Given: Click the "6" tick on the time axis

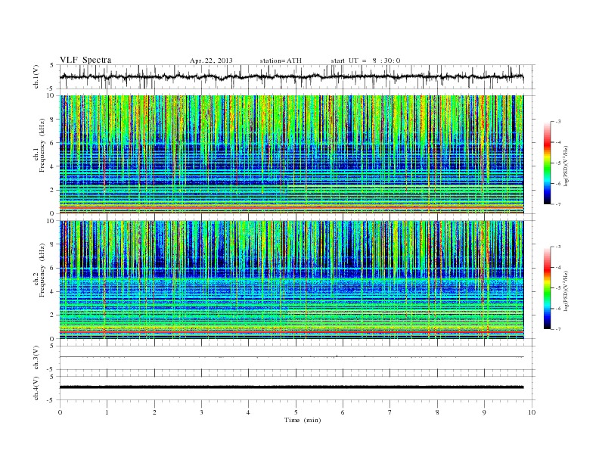Looking at the screenshot, I should coord(343,412).
